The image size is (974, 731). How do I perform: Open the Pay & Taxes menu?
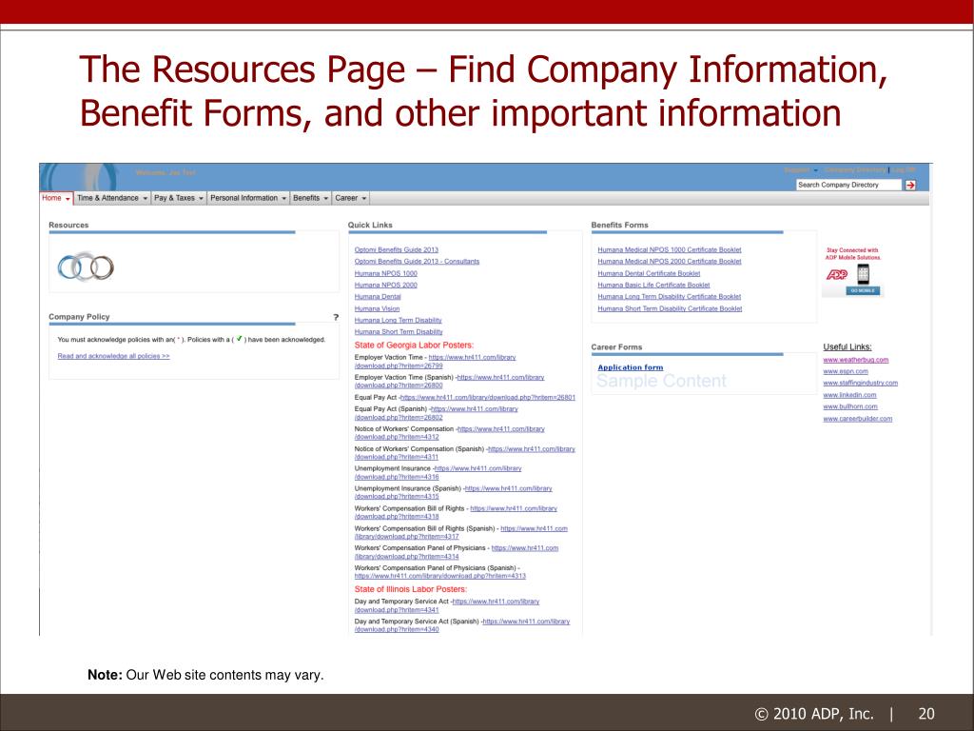click(x=179, y=198)
